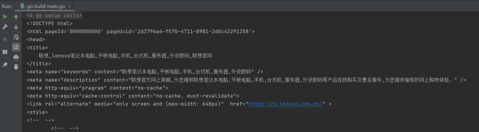The width and height of the screenshot is (479, 132).
Task: Close the 'go build main.go' tab
Action: click(x=69, y=6)
